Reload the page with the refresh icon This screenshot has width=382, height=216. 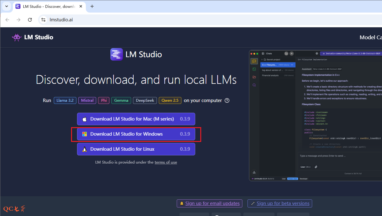pos(30,20)
